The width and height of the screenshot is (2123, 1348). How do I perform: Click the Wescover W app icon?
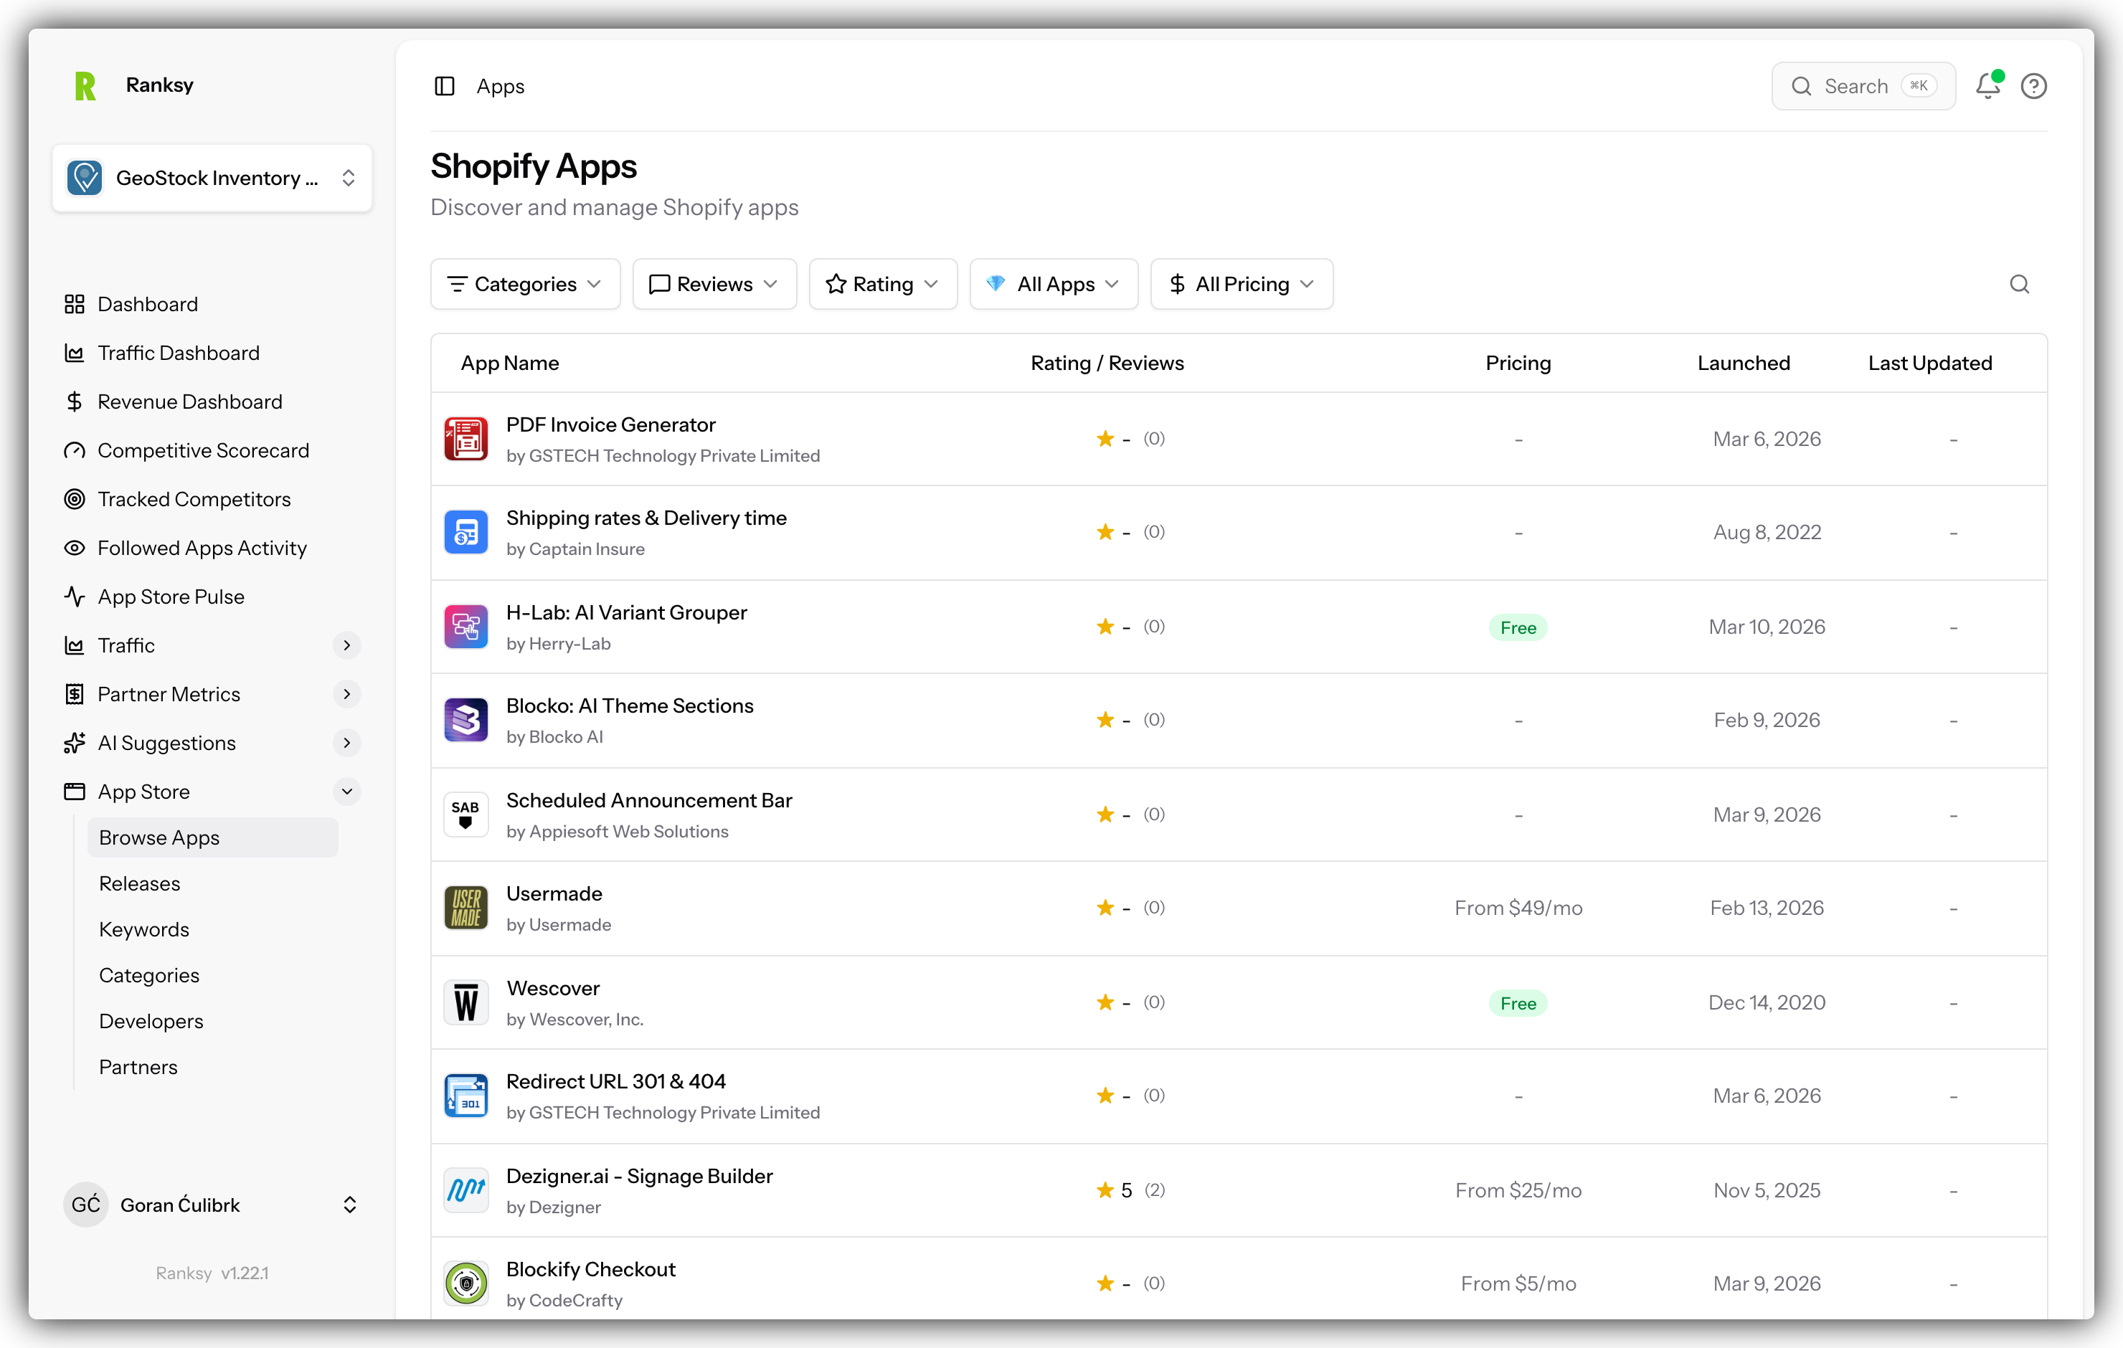tap(466, 1002)
